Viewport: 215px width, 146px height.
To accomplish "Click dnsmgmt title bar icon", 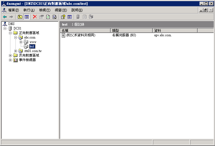I will tap(4, 3).
